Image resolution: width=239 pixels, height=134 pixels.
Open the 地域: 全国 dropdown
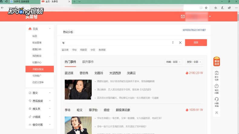coord(173,62)
